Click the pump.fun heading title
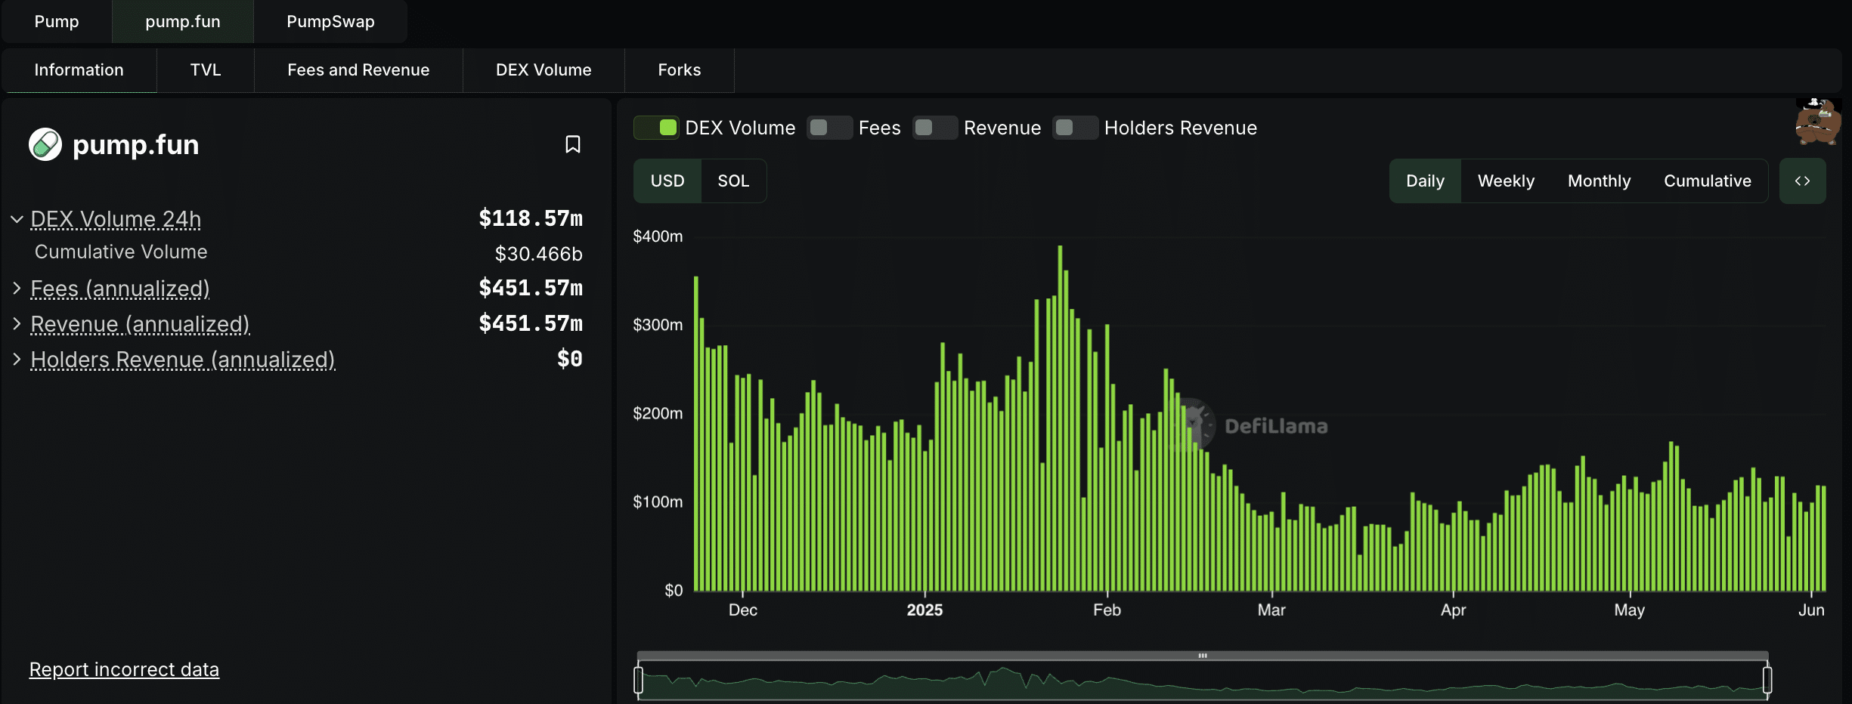The height and width of the screenshot is (704, 1852). 136,144
